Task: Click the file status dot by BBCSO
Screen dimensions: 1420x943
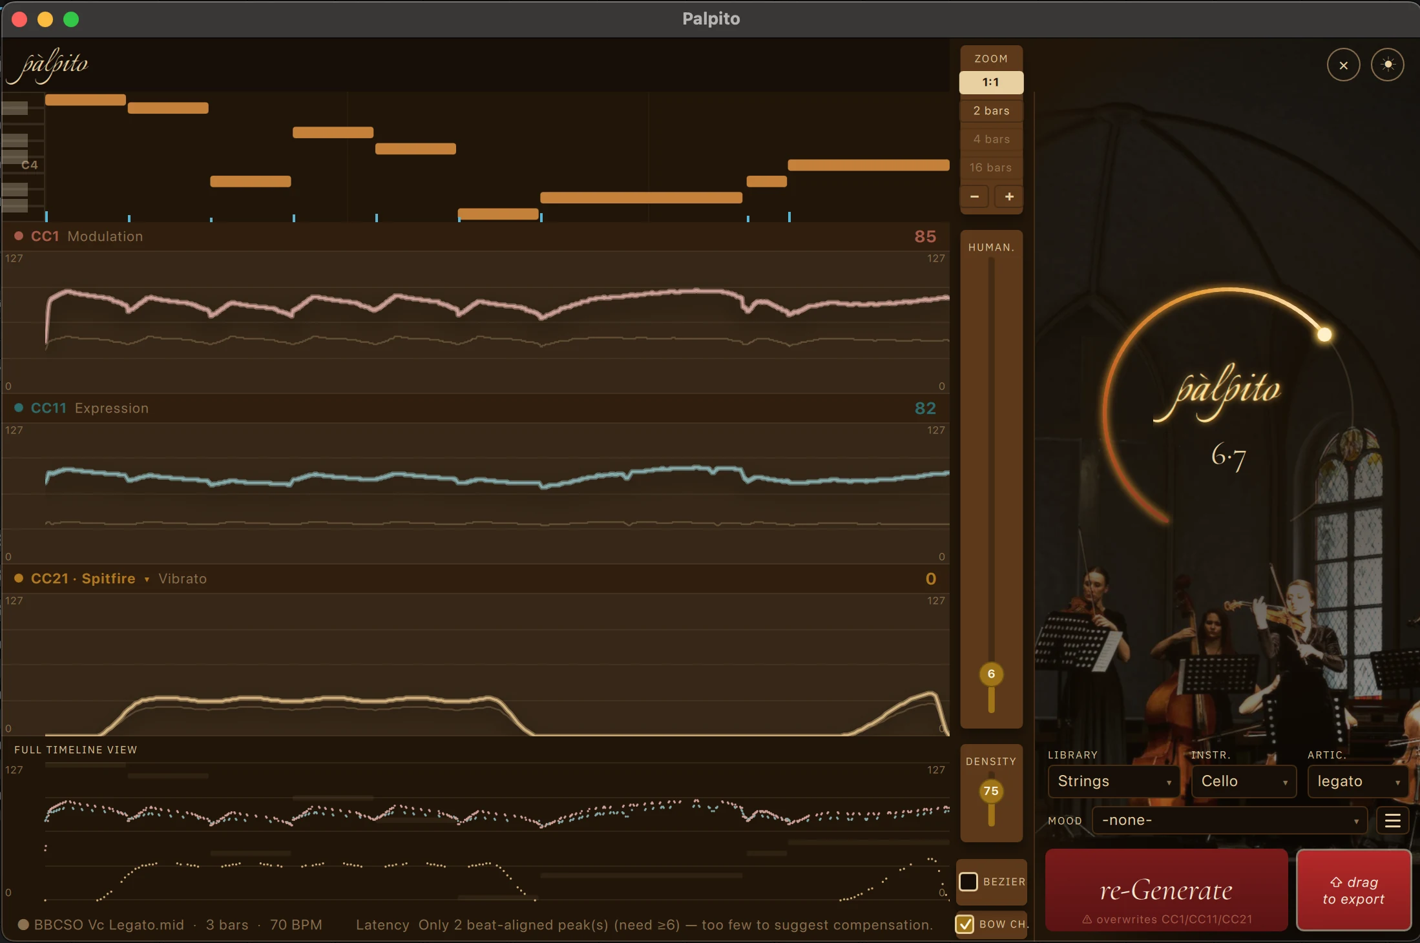Action: tap(23, 924)
